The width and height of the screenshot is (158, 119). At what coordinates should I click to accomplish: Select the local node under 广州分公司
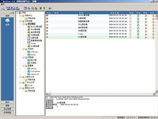tap(30, 85)
